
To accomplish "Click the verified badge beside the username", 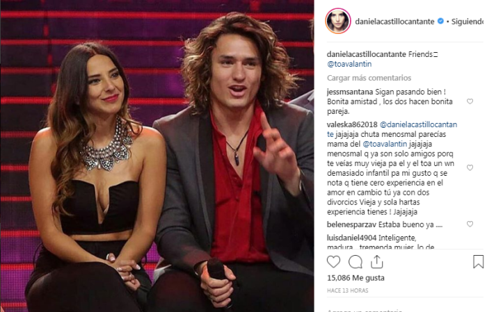I will pos(440,21).
